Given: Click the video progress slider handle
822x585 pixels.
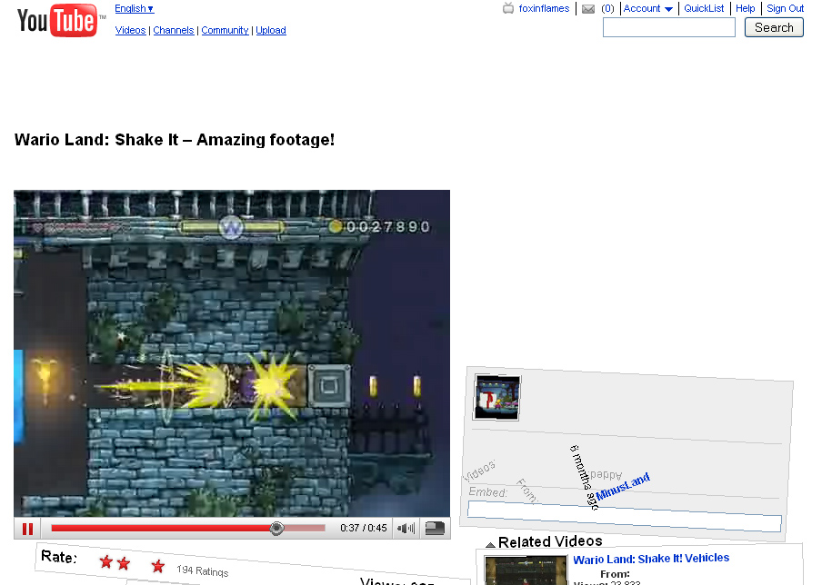Looking at the screenshot, I should 276,528.
